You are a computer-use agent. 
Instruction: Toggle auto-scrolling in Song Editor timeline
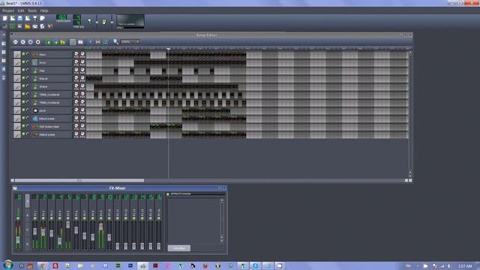pos(90,42)
